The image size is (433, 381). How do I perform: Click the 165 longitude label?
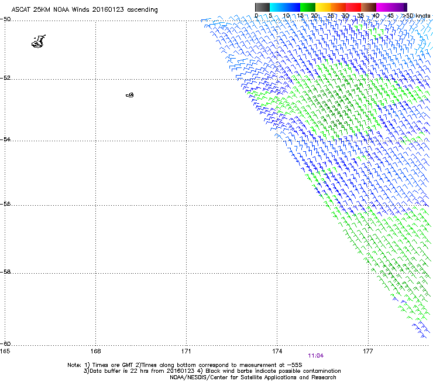click(5, 351)
